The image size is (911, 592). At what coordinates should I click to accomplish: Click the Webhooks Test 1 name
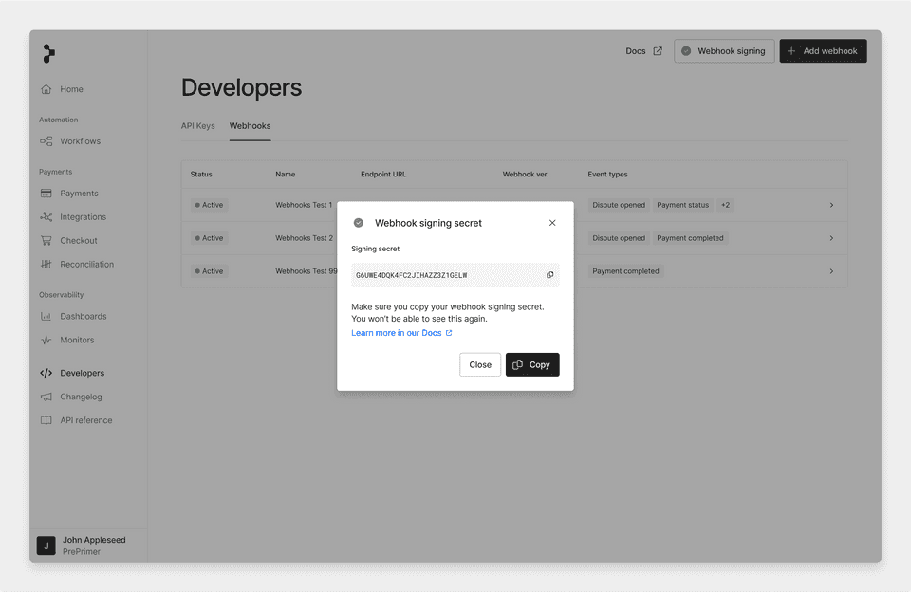point(304,205)
